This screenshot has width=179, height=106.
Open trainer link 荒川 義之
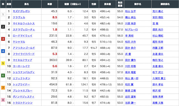click(x=158, y=11)
